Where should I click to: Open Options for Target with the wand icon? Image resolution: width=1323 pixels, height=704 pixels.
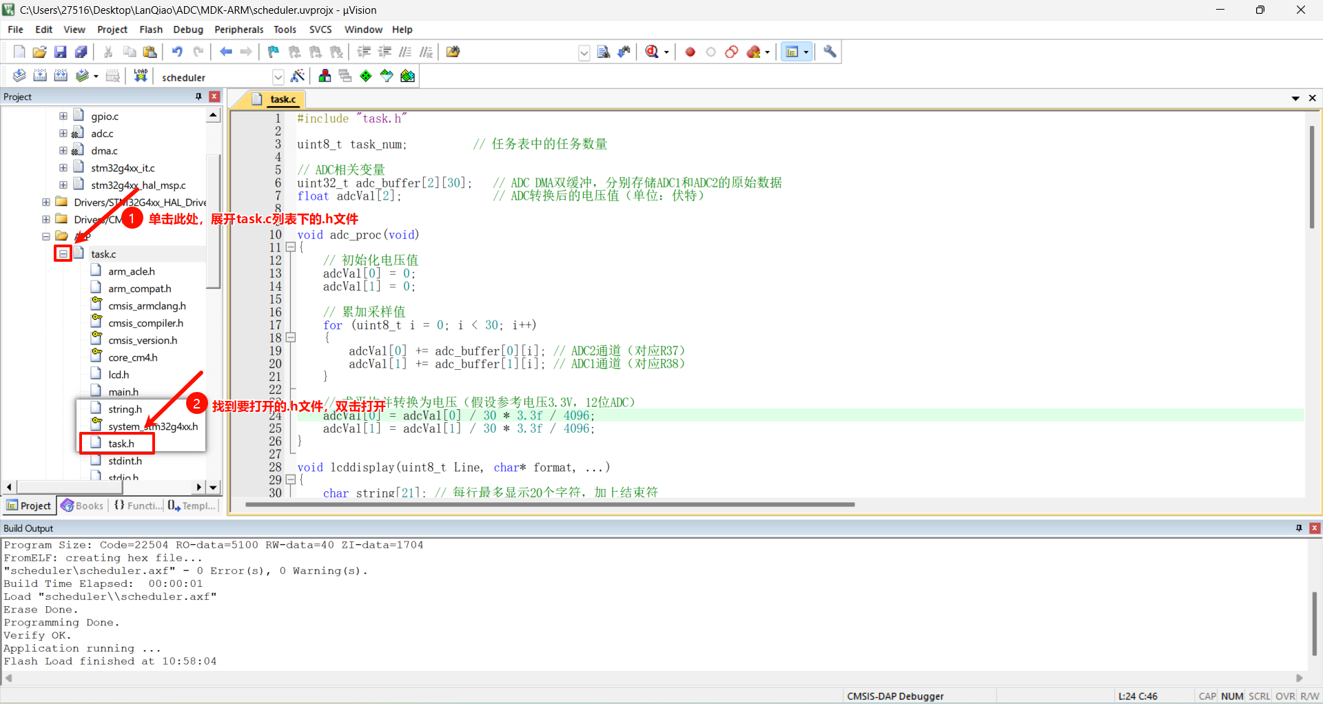298,76
